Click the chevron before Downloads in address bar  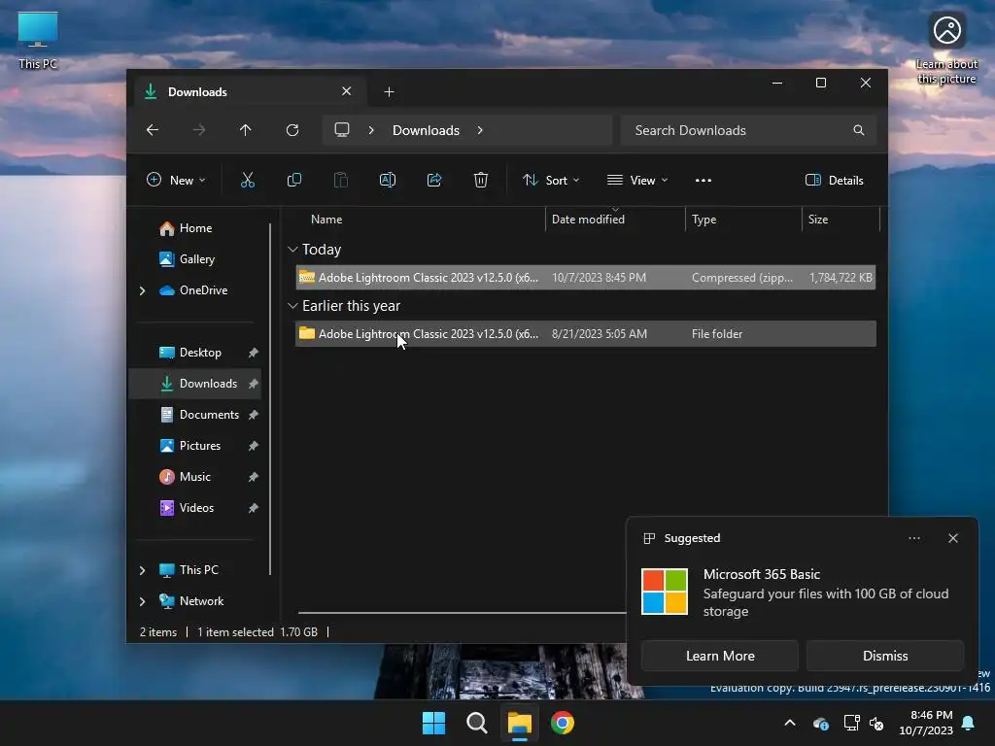point(371,130)
